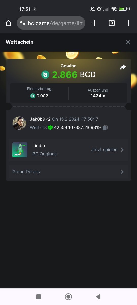Tap the site settings icon in address bar
Viewport: 137px width, 305px height.
tap(22, 23)
